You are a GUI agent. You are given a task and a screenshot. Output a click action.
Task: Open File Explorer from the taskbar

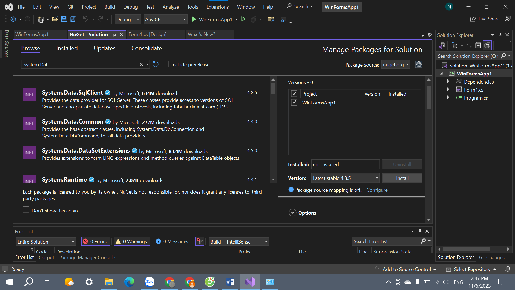(109, 282)
